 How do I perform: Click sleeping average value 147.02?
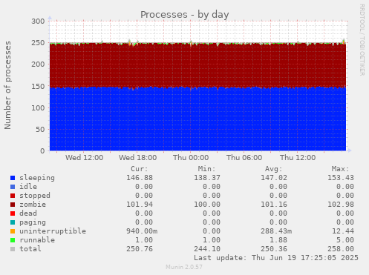274,178
